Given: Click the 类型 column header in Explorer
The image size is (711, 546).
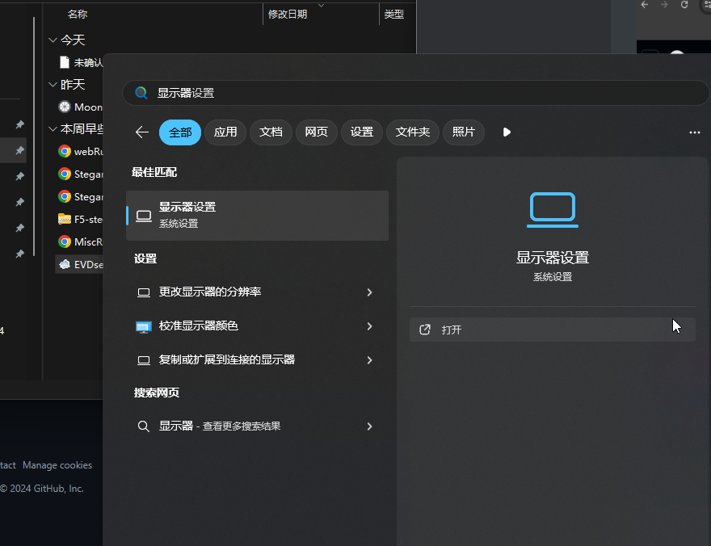Looking at the screenshot, I should (x=394, y=15).
